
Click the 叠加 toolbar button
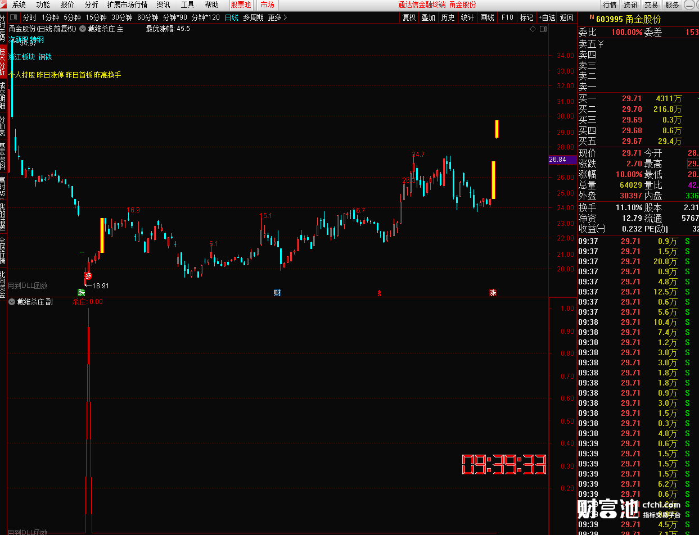429,17
